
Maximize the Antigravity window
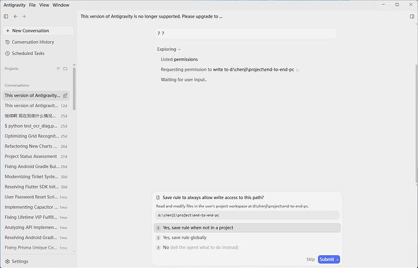click(x=397, y=4)
